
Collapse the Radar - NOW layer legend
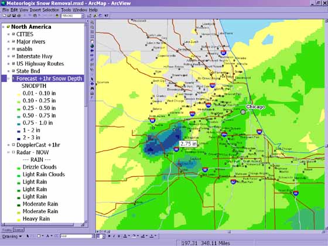(x=9, y=152)
